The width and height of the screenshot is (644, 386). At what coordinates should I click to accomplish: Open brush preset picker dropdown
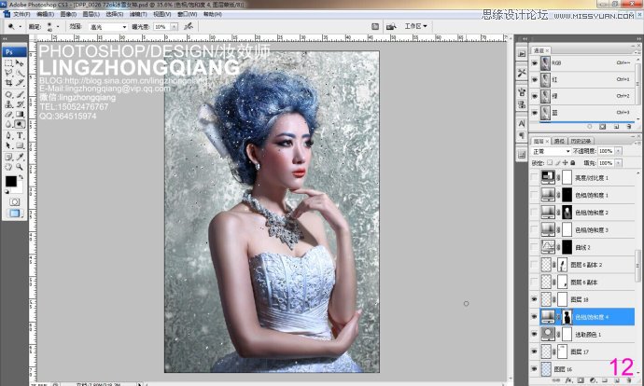(58, 27)
